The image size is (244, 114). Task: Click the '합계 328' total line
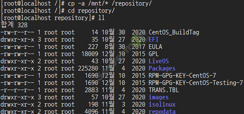[x=14, y=25]
